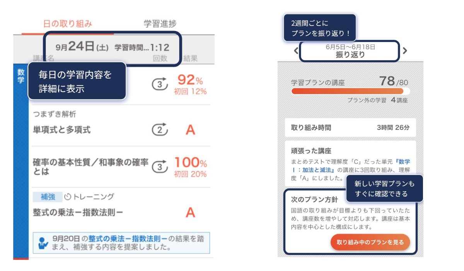Select the 補強 tag label
This screenshot has height=271, width=464.
coord(47,197)
